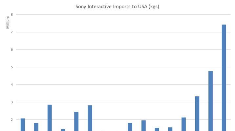The height and width of the screenshot is (131, 235).
Task: Click the y-axis label 8
Action: pos(12,15)
